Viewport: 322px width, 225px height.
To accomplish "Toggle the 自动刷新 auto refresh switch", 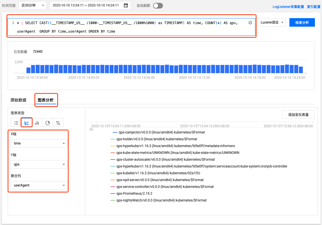I will pyautogui.click(x=158, y=6).
